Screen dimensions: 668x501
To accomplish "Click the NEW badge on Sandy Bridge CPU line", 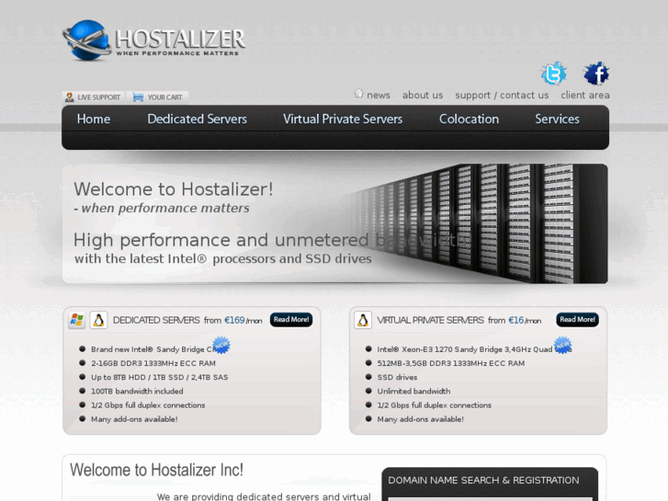I will (221, 345).
